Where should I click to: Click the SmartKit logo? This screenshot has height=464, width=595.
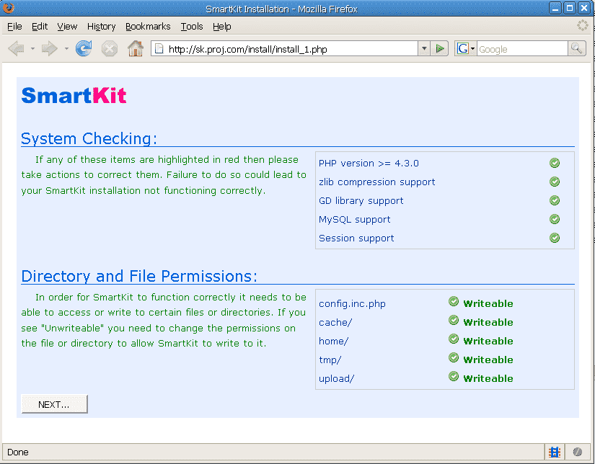[74, 95]
